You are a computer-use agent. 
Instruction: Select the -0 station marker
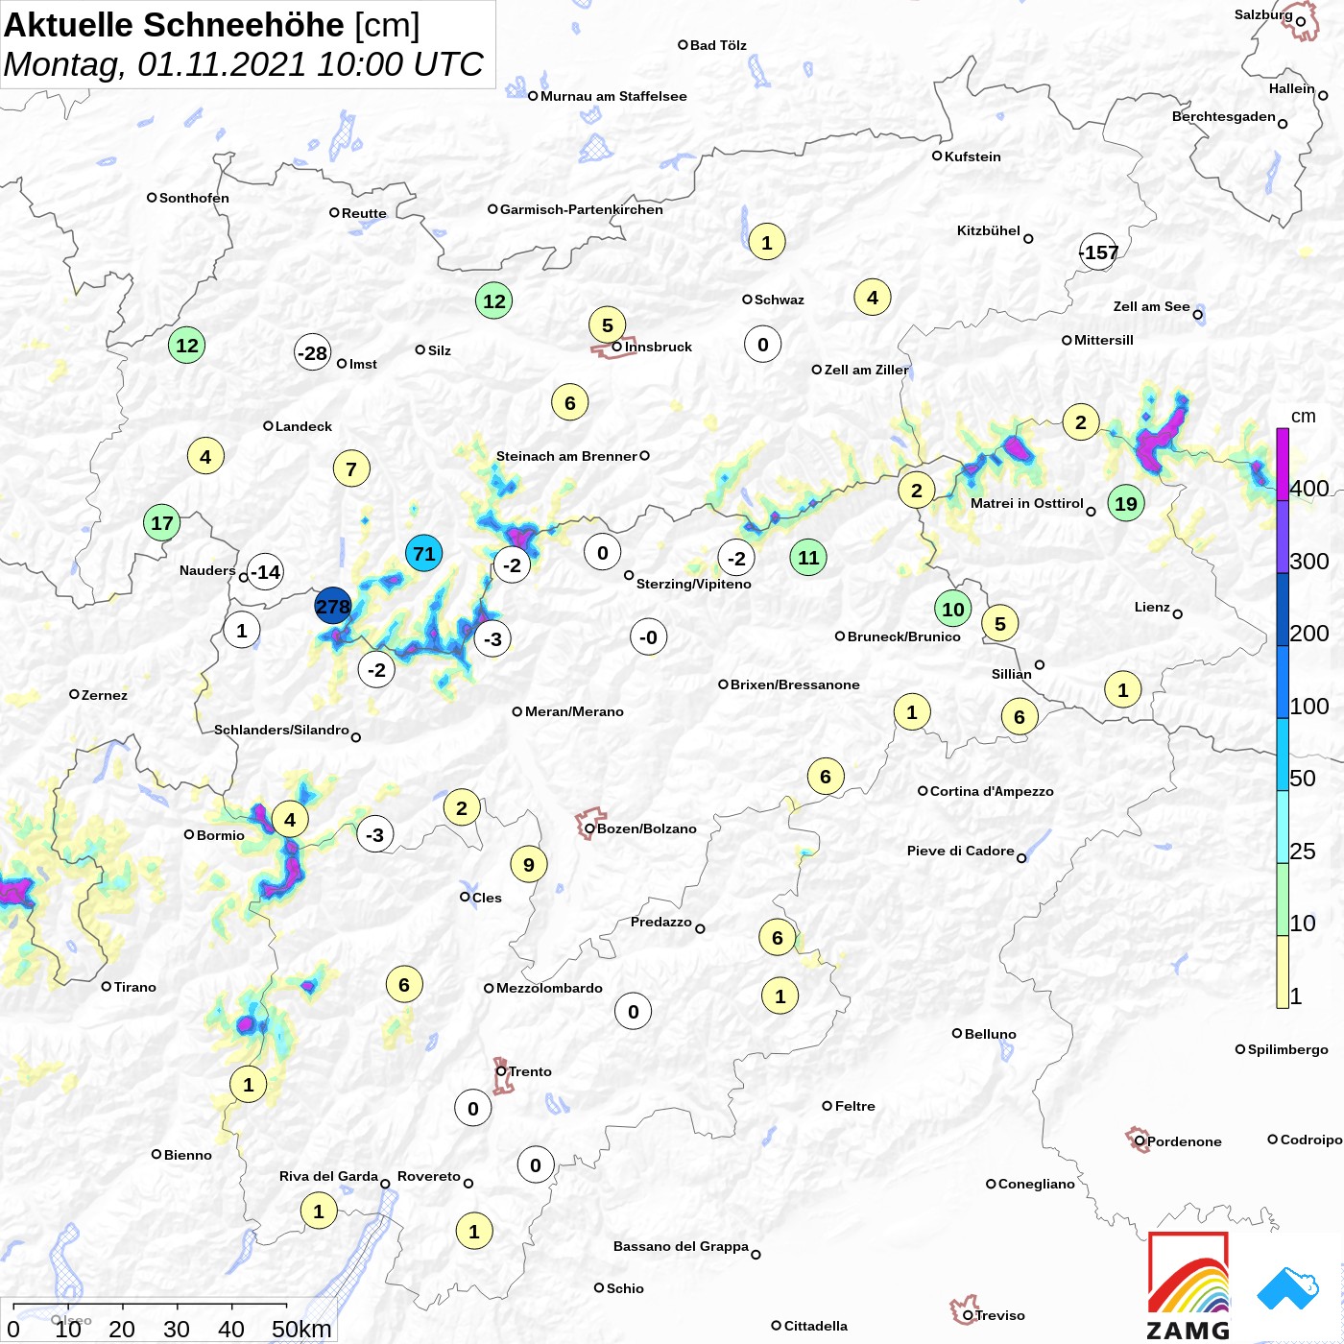(649, 636)
